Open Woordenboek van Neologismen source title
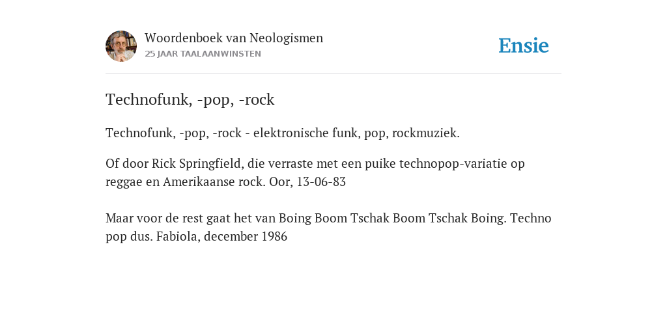Image resolution: width=667 pixels, height=333 pixels. (234, 38)
